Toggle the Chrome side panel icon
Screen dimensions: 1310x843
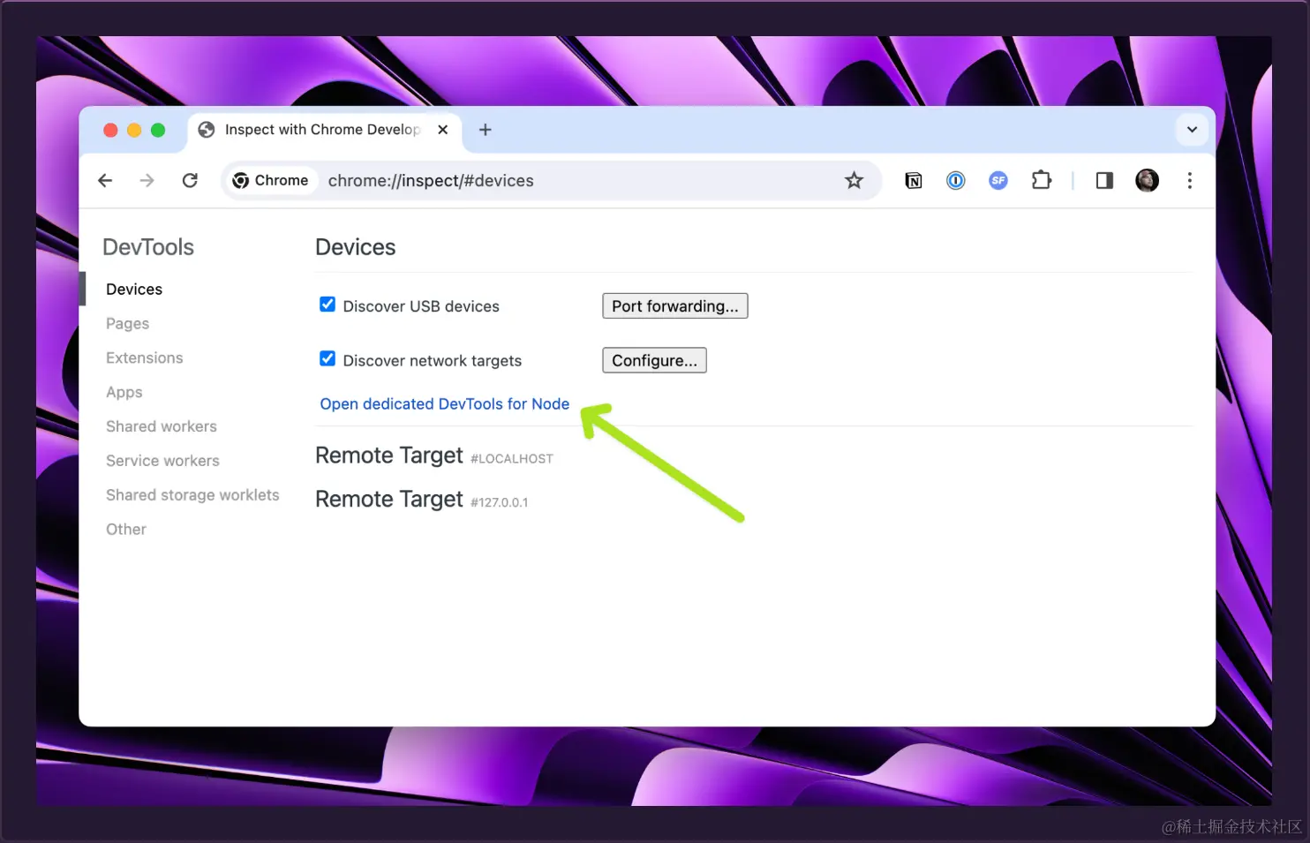tap(1104, 181)
